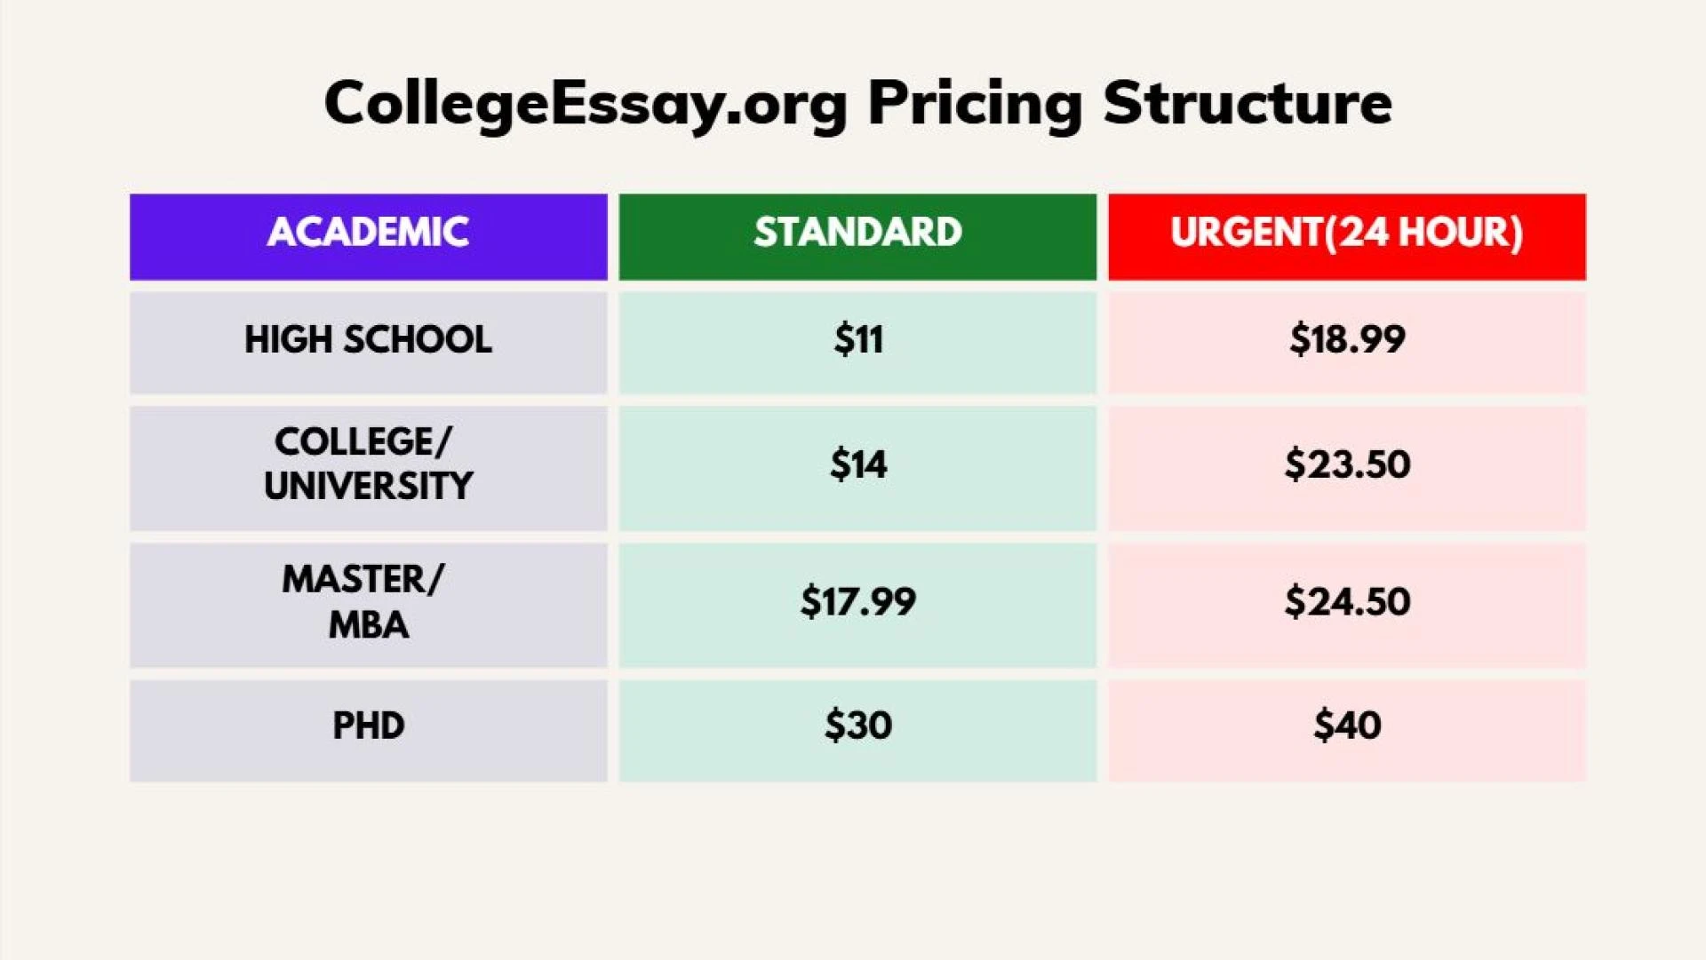The width and height of the screenshot is (1706, 960).
Task: Select the $23.50 urgent price cell
Action: 1347,468
